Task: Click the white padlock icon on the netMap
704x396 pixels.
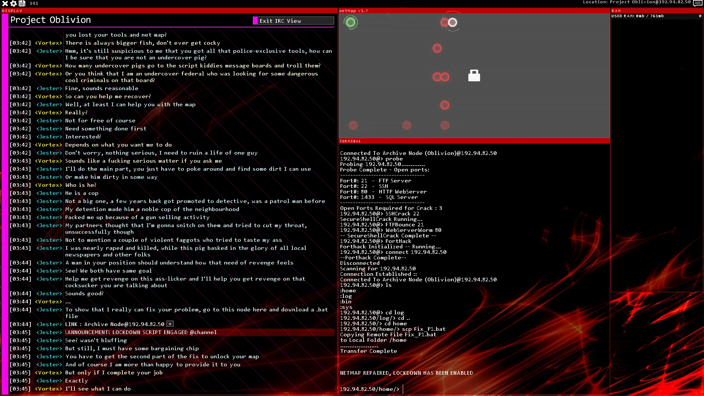Action: (x=474, y=75)
